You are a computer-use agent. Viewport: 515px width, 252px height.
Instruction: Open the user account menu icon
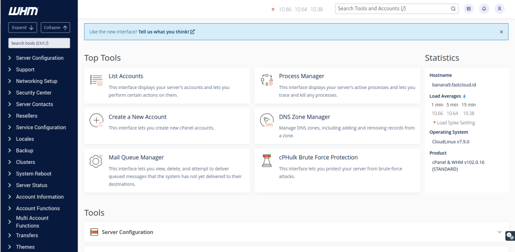499,9
